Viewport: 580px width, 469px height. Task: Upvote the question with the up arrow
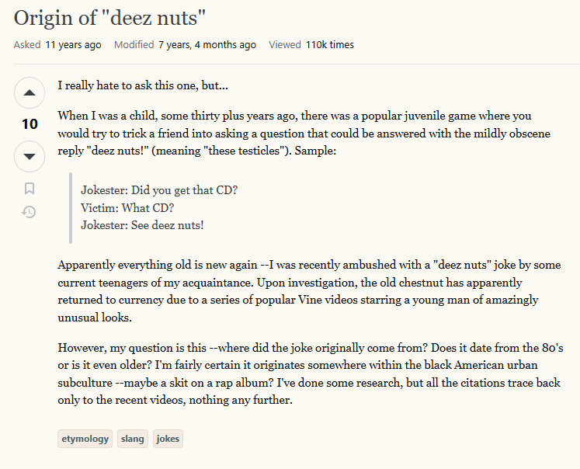coord(30,94)
